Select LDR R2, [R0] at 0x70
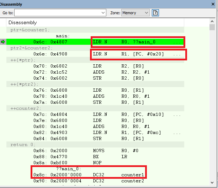This screenshot has height=188, width=218. [x=95, y=66]
